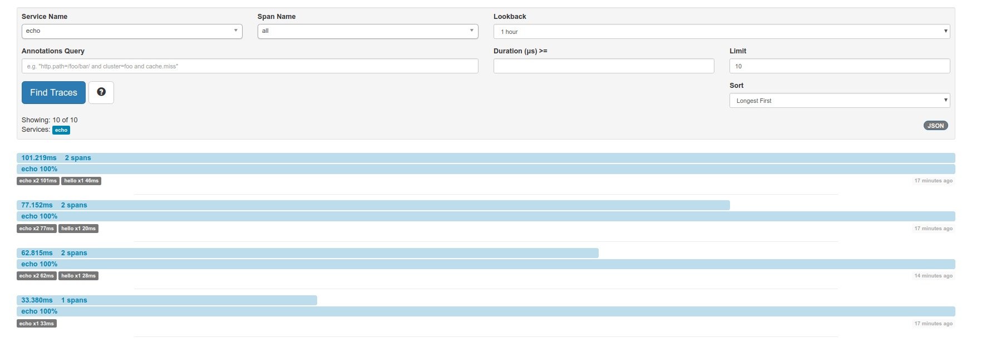Click the 'hello x1 28ms' service badge
This screenshot has height=342, width=1001.
tap(78, 276)
